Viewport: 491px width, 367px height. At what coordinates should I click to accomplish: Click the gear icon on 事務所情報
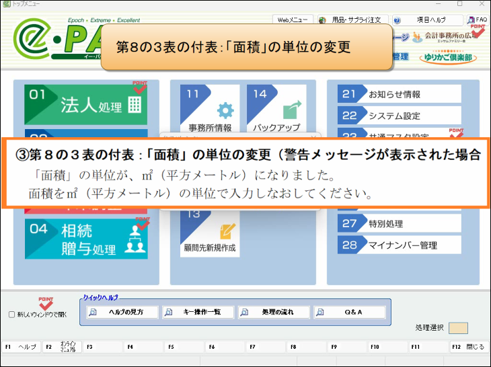(x=225, y=110)
